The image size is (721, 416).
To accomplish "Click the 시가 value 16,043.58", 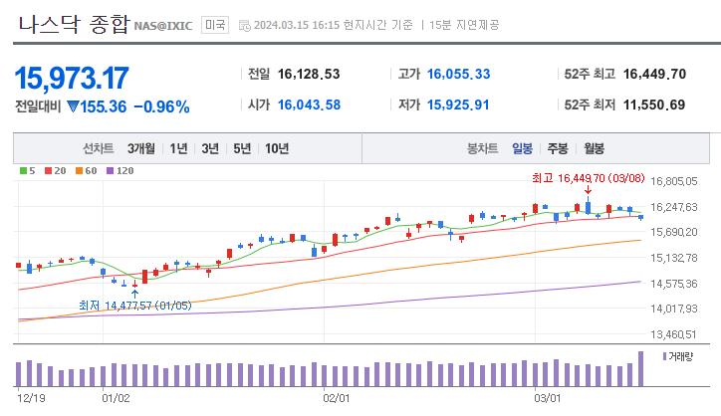I will click(309, 104).
